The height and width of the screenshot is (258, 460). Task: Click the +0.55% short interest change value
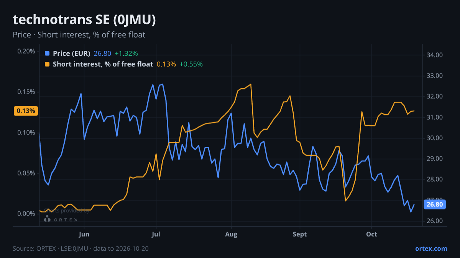point(191,64)
